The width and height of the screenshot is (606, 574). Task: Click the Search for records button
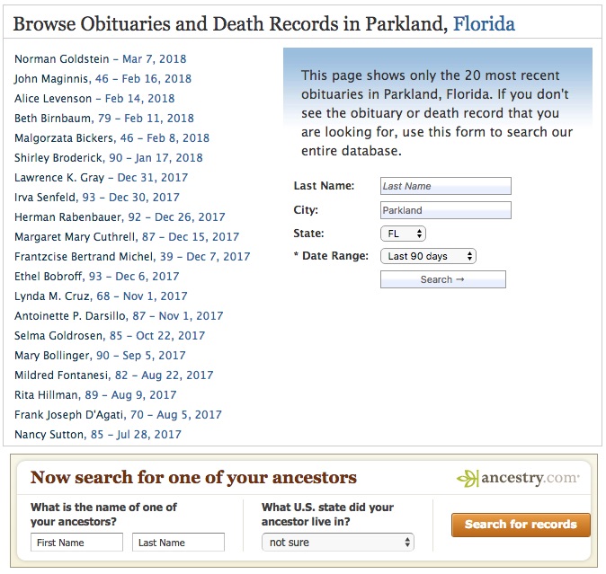[521, 525]
